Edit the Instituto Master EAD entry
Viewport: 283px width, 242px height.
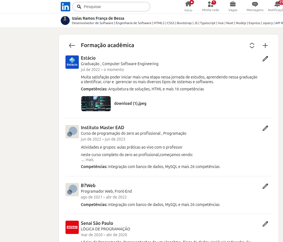click(265, 128)
